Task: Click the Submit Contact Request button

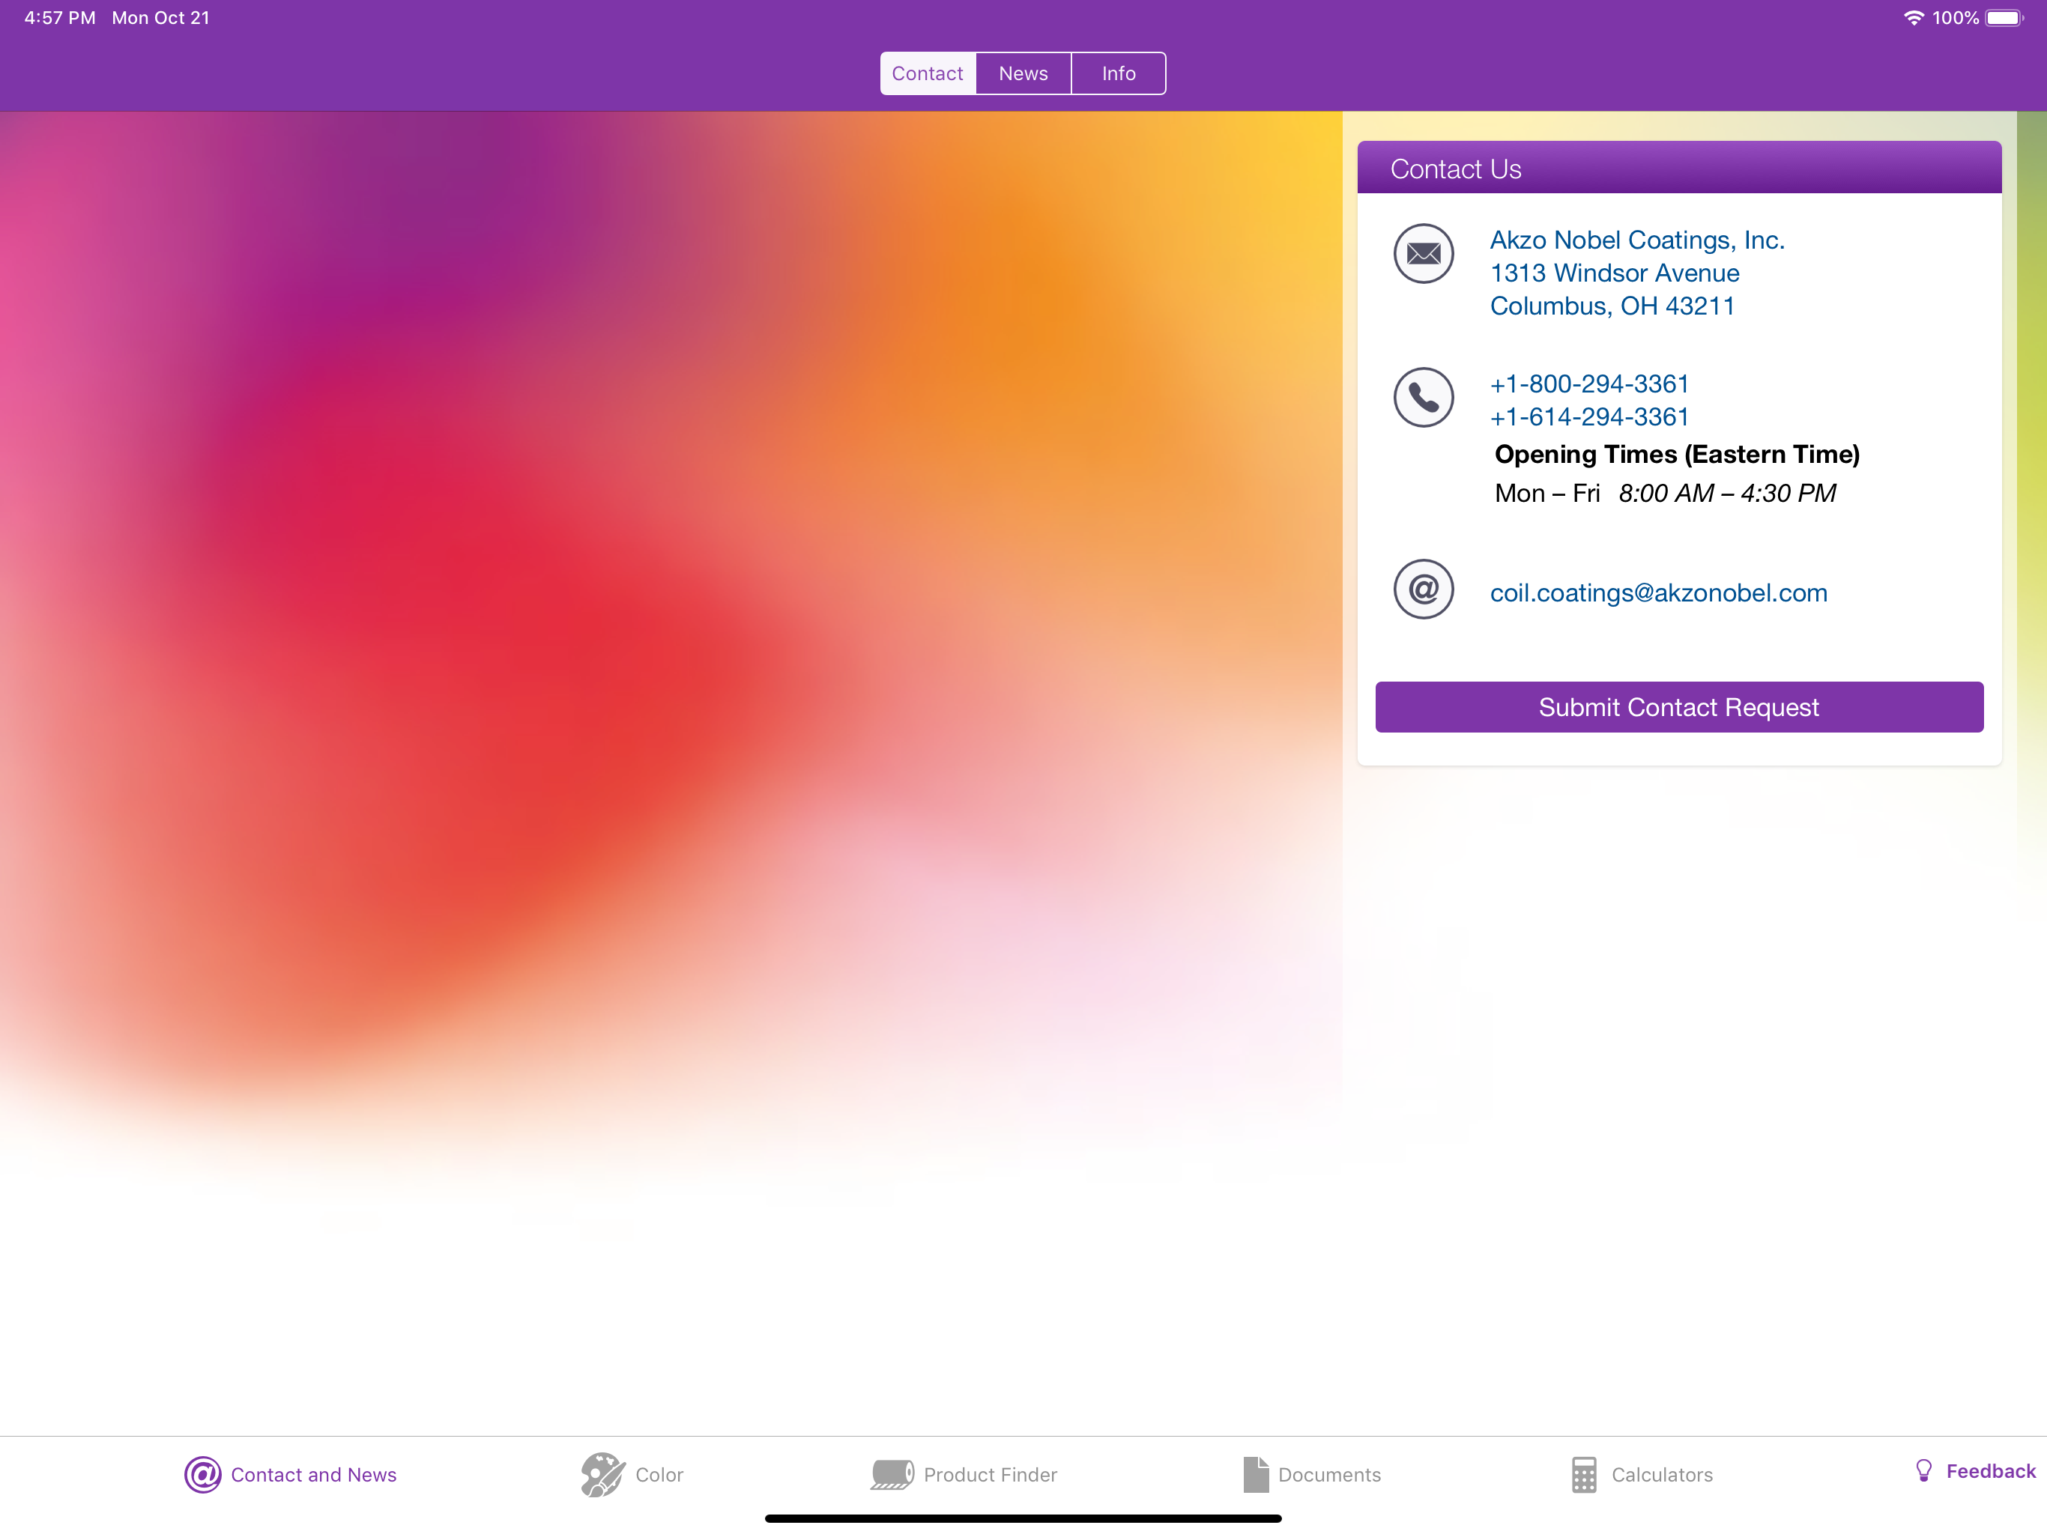Action: [x=1678, y=707]
